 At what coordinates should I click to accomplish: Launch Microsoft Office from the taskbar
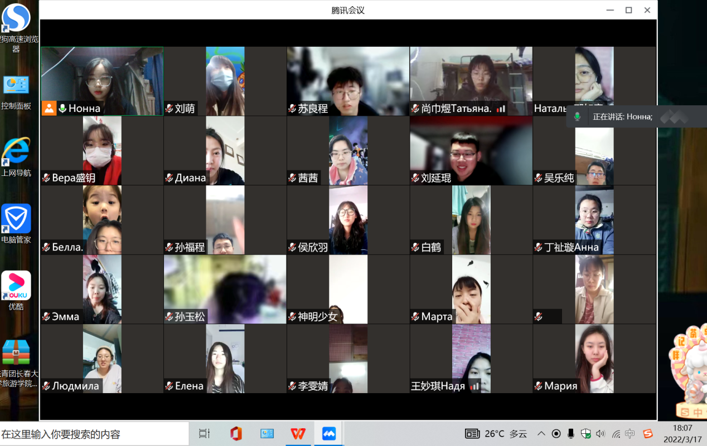click(236, 433)
